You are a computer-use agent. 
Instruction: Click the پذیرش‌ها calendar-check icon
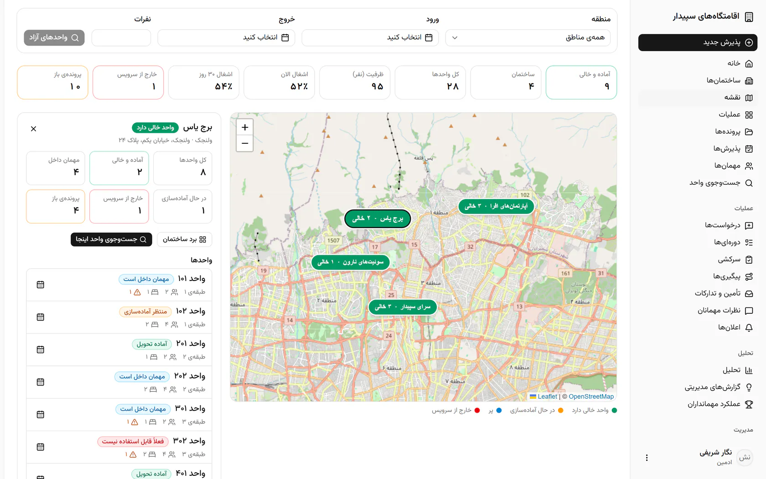749,149
